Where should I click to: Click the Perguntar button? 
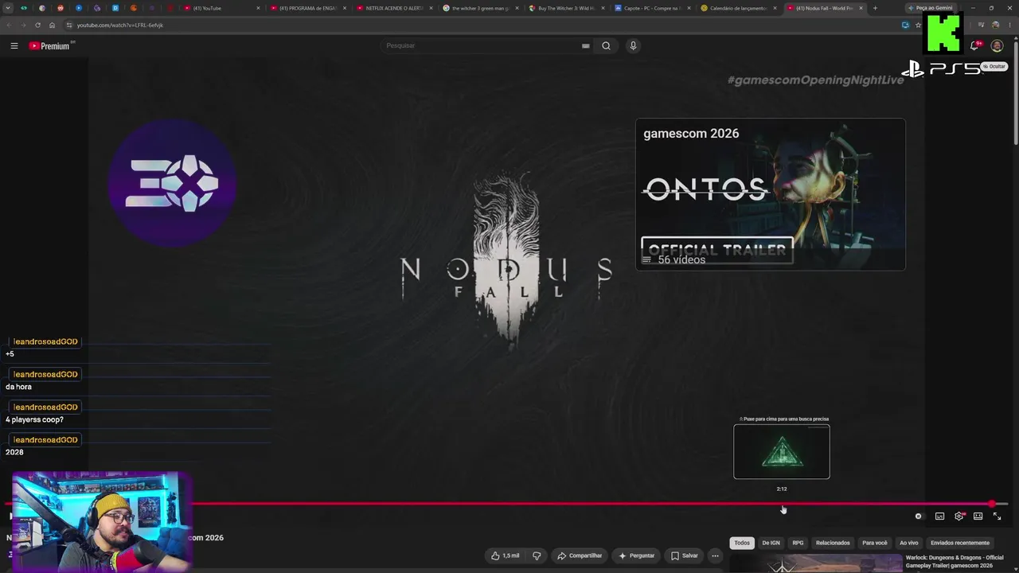[636, 555]
